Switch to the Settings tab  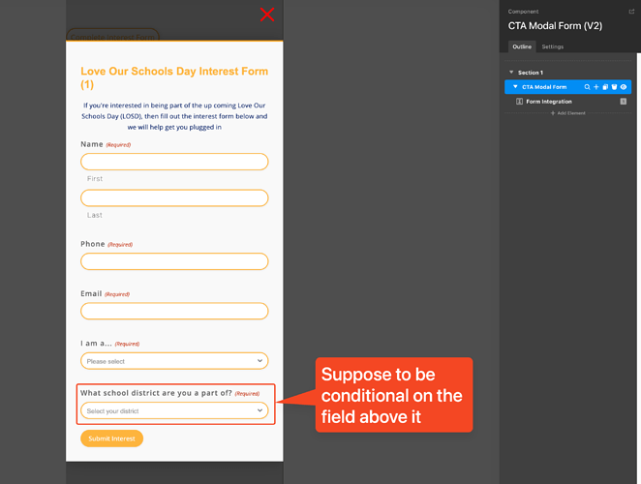click(552, 46)
